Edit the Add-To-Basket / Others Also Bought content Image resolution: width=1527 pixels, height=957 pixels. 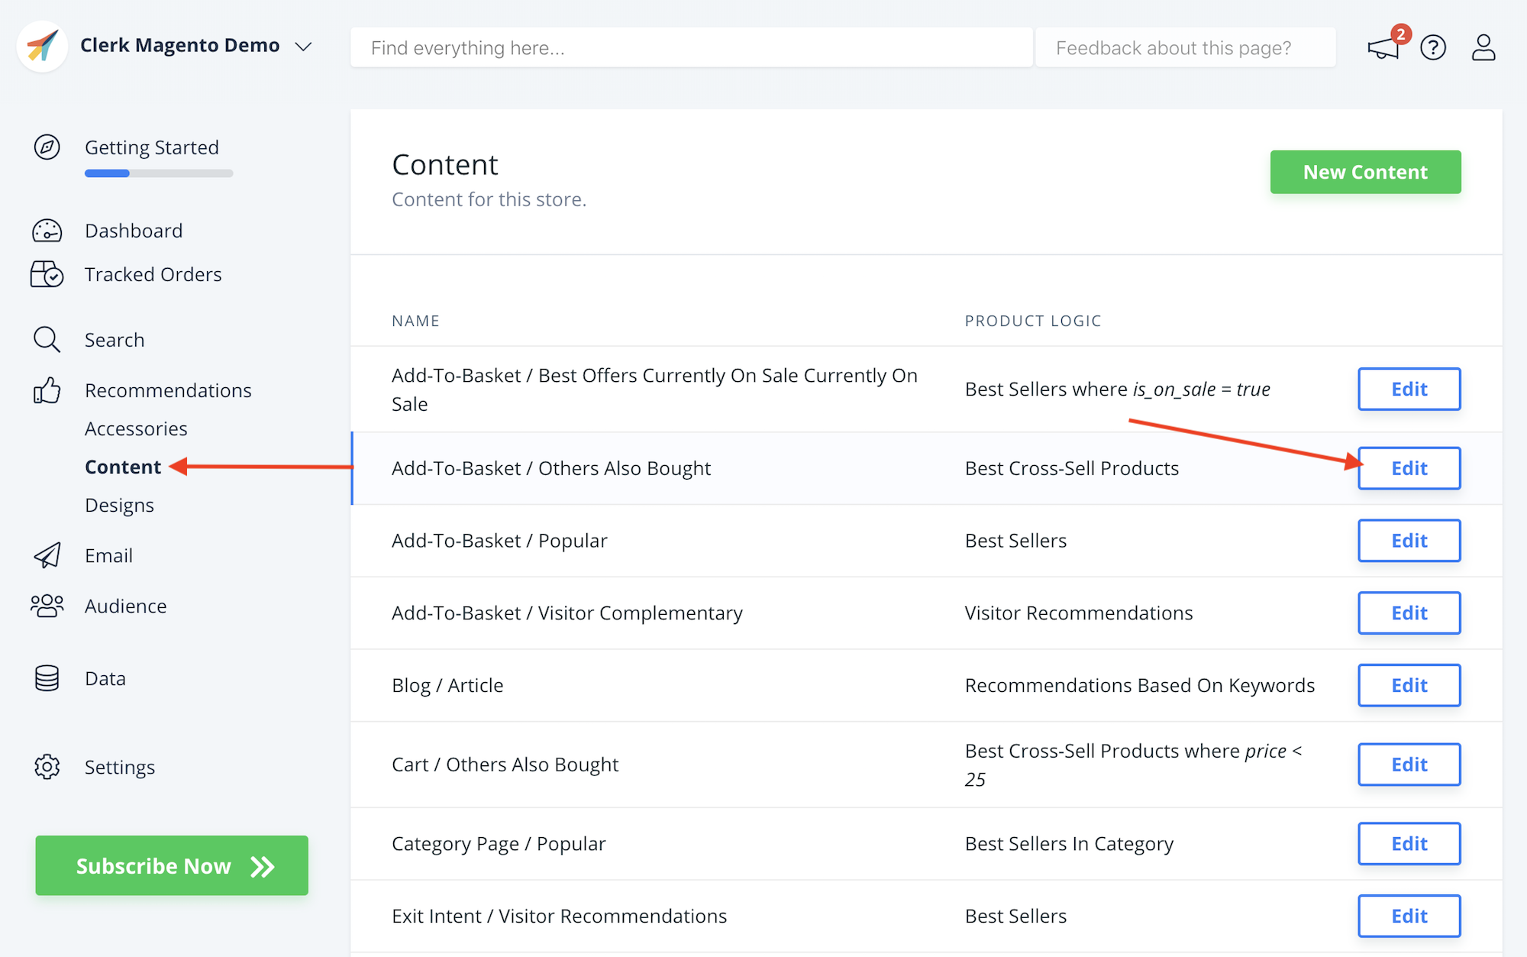pos(1409,468)
